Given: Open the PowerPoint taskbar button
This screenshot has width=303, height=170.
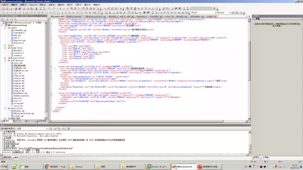Looking at the screenshot, I should click(210, 166).
